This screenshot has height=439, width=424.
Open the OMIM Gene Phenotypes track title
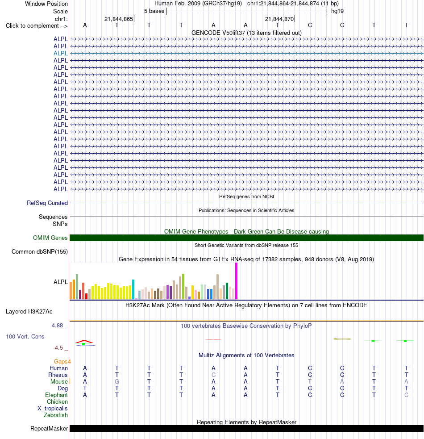(x=246, y=231)
